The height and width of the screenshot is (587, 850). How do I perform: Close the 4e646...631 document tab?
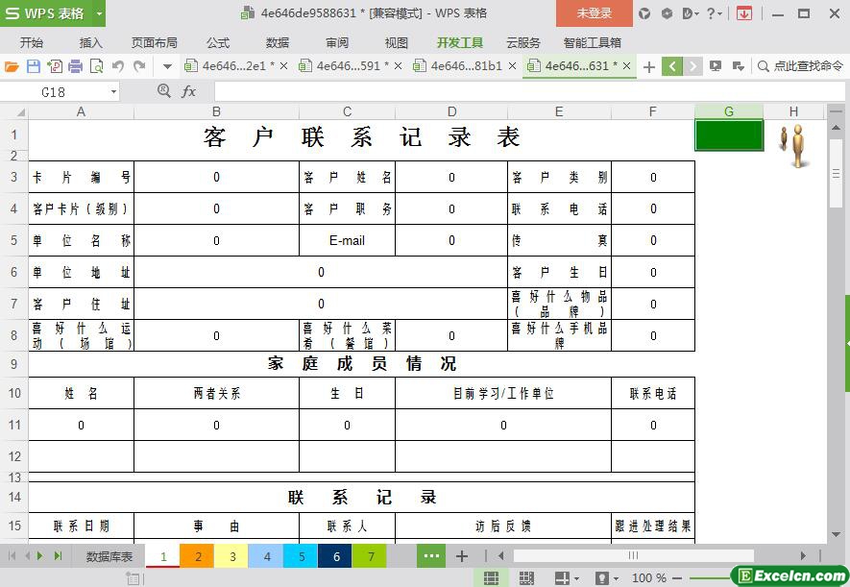tap(626, 66)
